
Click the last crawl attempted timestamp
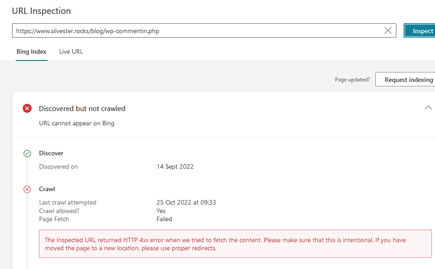[186, 202]
